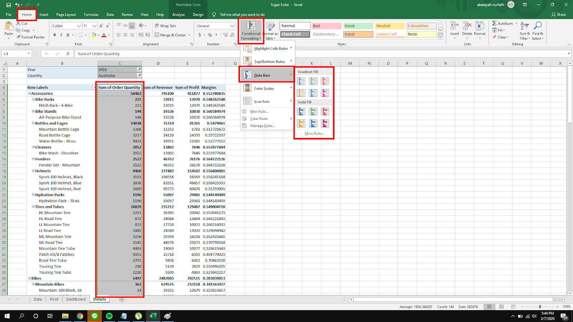Toggle Underline formatting button
Image resolution: width=573 pixels, height=322 pixels.
pos(68,35)
